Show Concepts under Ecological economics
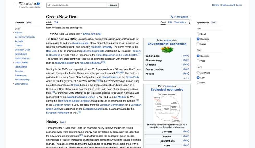255x148 pixels. click(x=186, y=131)
